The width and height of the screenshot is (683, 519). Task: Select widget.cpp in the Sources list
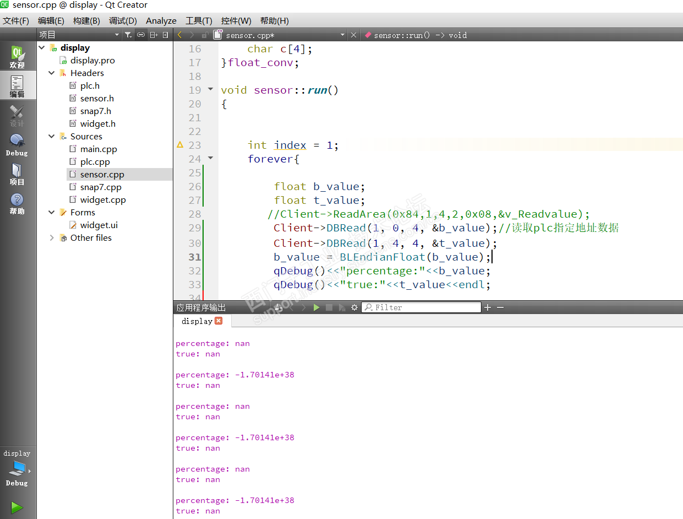[x=103, y=200]
